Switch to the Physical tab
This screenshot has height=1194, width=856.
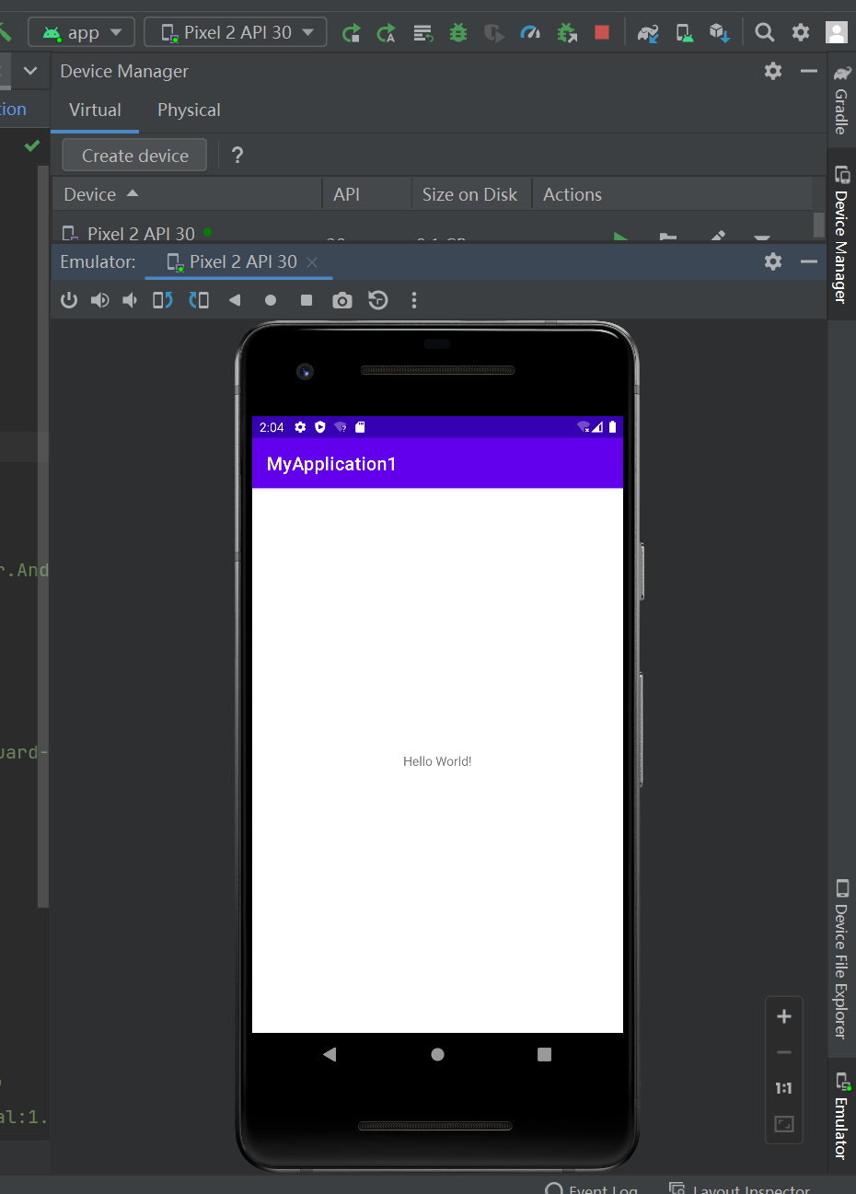click(189, 110)
